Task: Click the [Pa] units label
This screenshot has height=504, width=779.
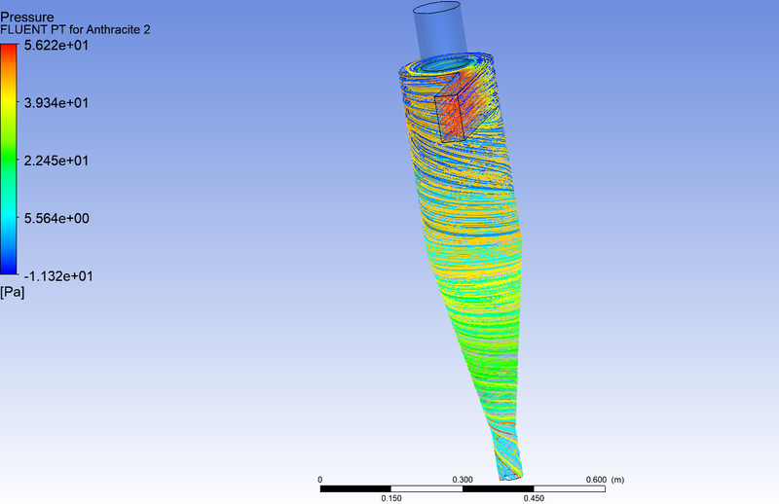Action: [13, 292]
